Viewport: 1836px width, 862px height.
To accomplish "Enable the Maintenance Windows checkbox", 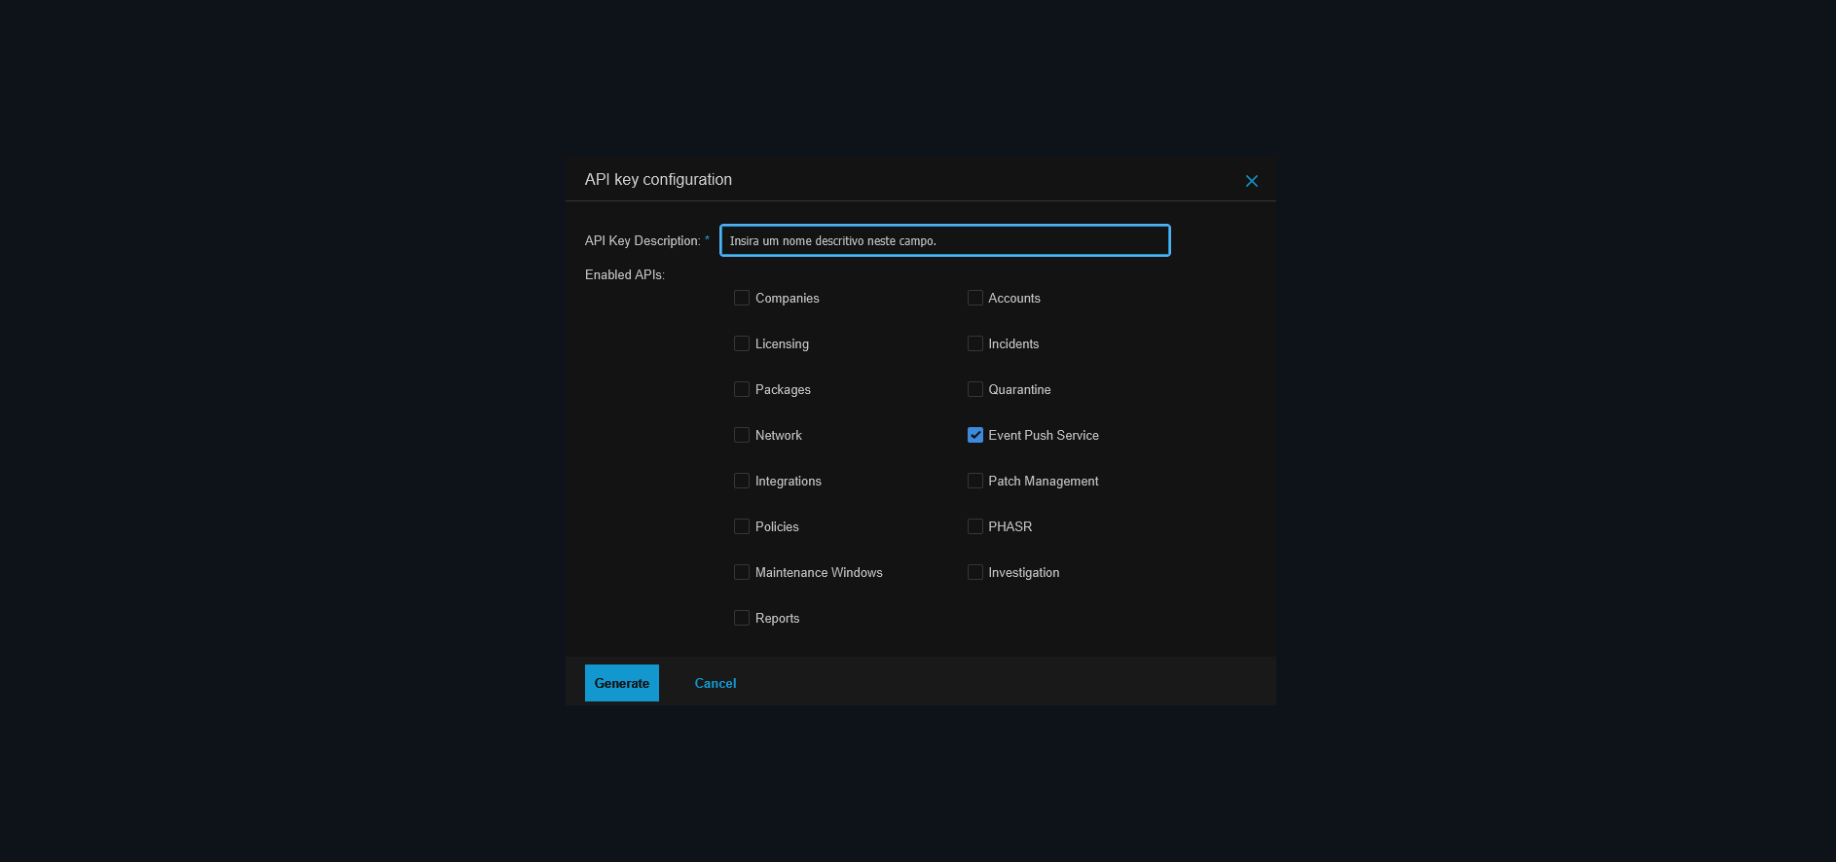I will (742, 572).
